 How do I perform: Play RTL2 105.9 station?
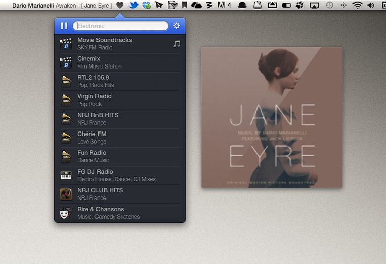click(x=120, y=81)
